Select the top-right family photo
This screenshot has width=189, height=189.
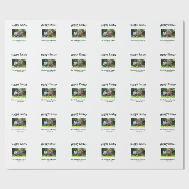pyautogui.click(x=168, y=33)
